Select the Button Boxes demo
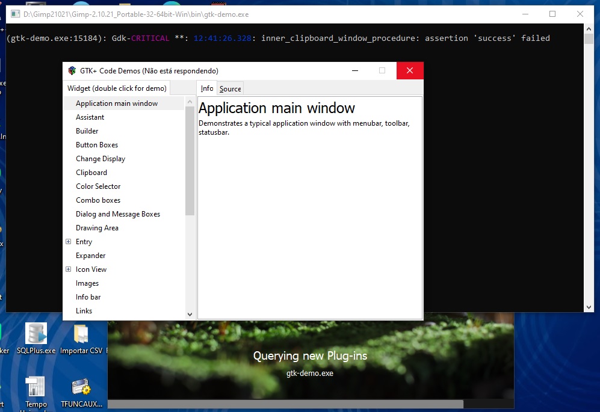The width and height of the screenshot is (600, 412). [97, 145]
